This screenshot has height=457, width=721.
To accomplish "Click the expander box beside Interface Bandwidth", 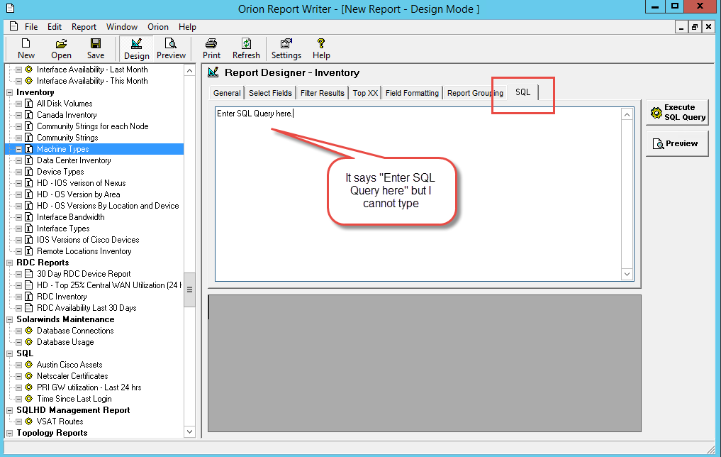I will pyautogui.click(x=19, y=217).
